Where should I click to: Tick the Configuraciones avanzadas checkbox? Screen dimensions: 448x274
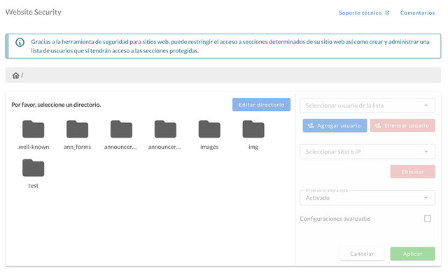click(x=428, y=219)
